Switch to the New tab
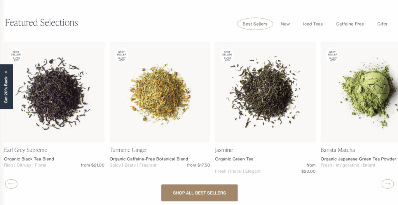Viewport: 398px width, 205px height. [285, 24]
